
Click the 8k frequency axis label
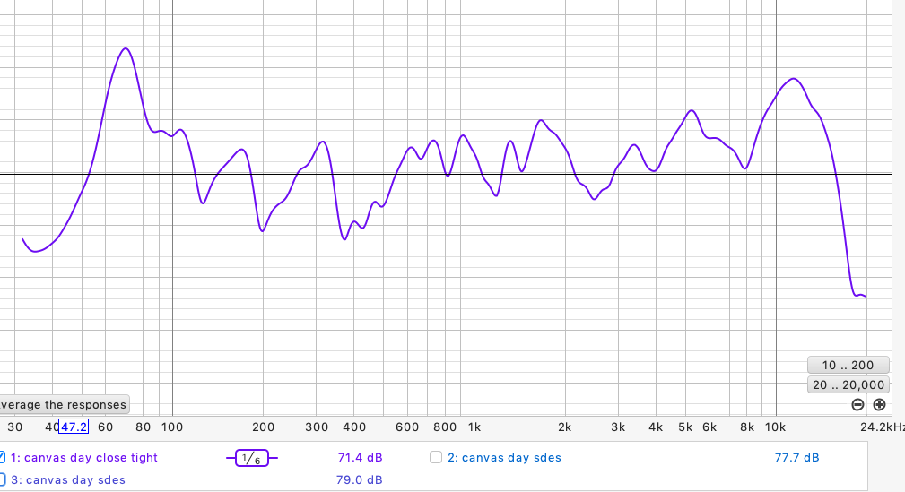pos(747,427)
